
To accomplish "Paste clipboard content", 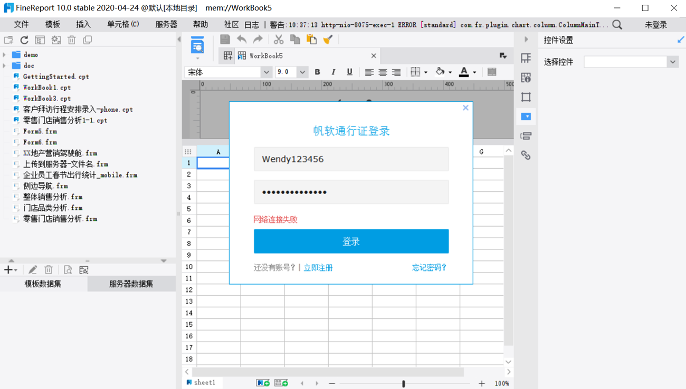I will [x=311, y=40].
